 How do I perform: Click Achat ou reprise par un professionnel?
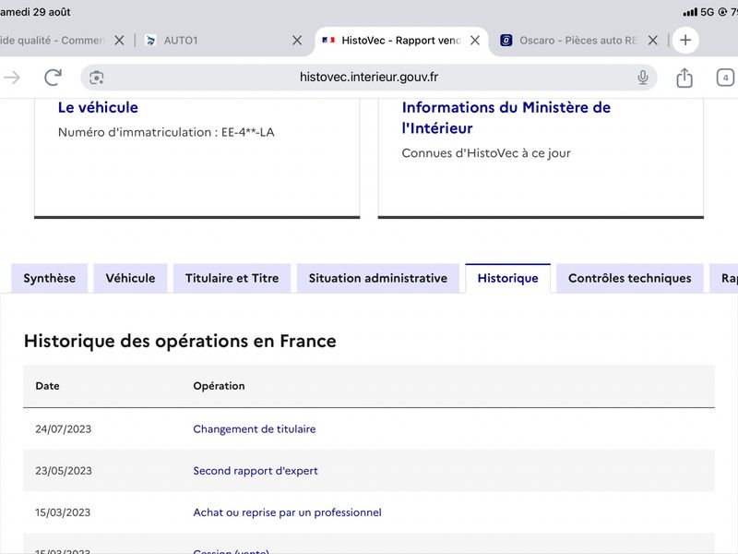tap(287, 512)
